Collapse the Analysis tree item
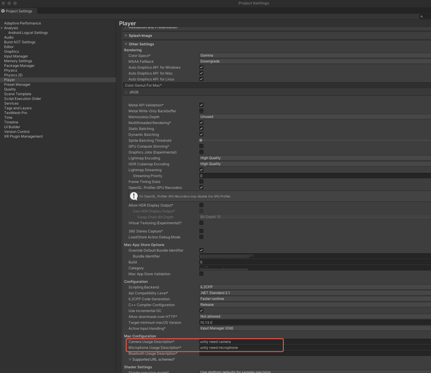 [x=2, y=28]
